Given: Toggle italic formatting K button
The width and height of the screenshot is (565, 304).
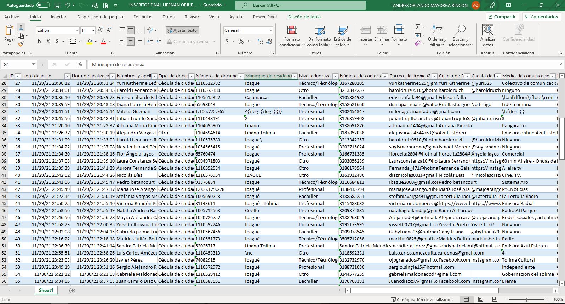Looking at the screenshot, I should click(48, 41).
